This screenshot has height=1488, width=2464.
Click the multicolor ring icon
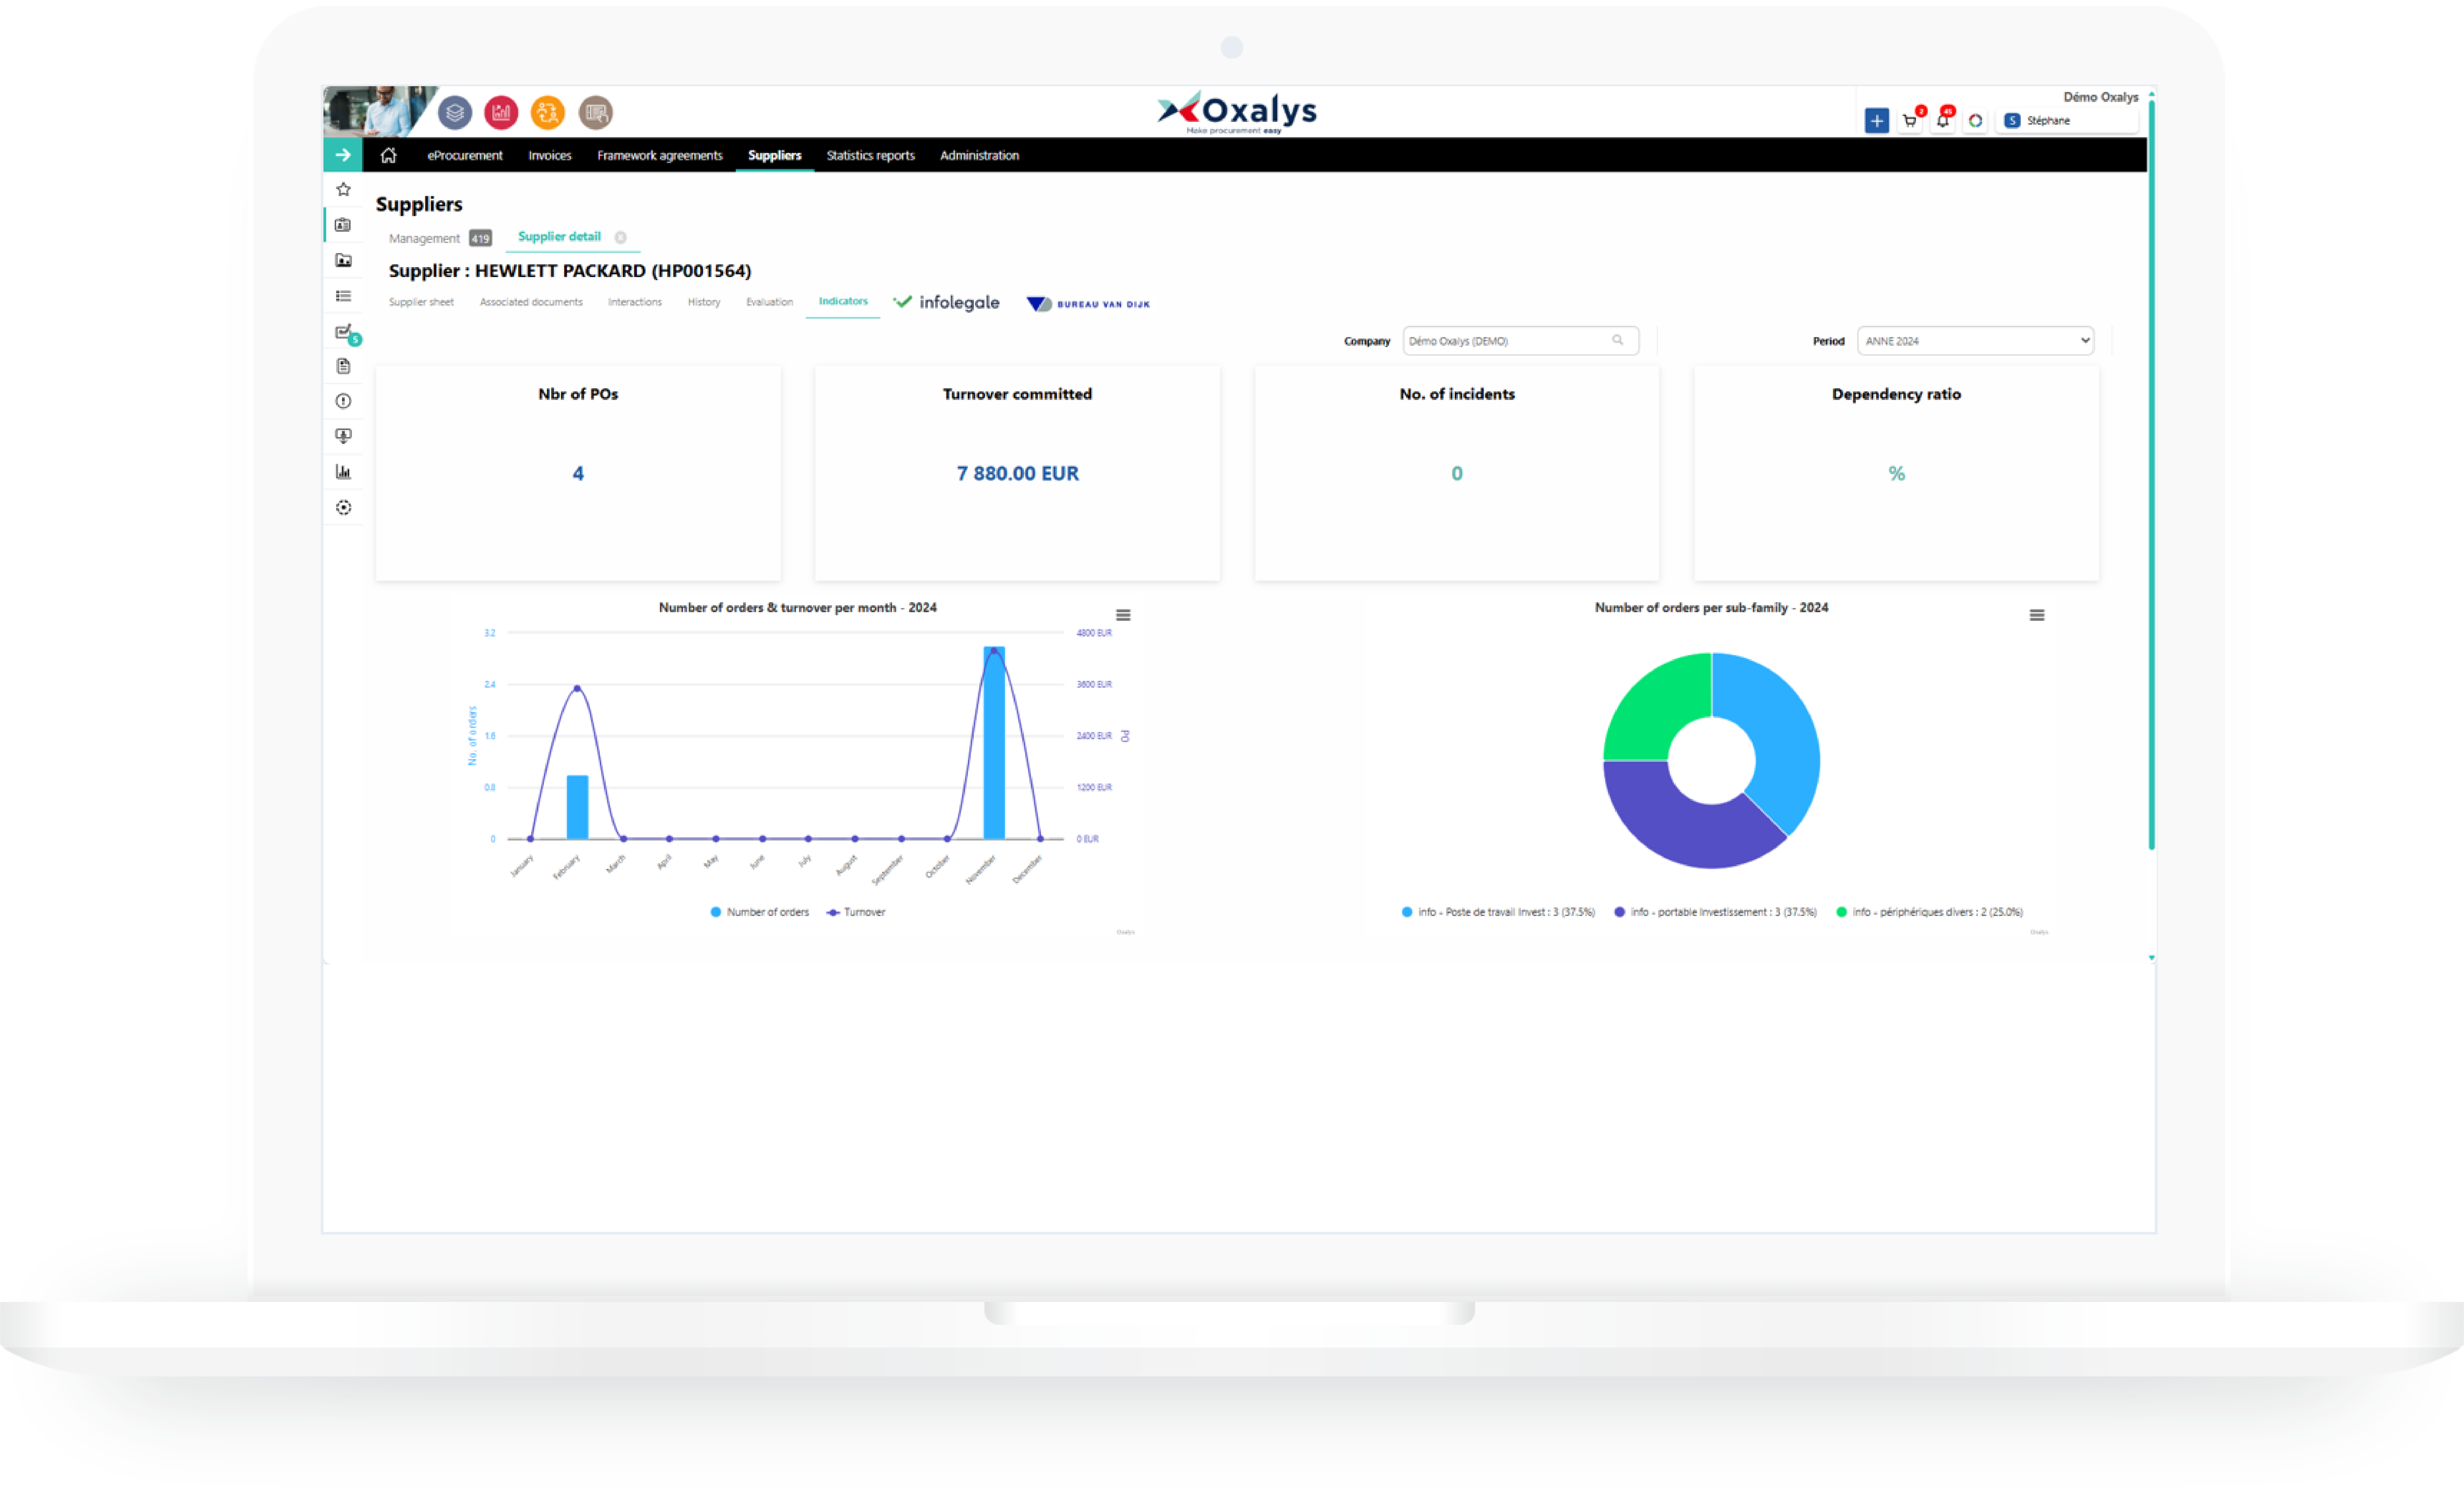coord(1975,121)
